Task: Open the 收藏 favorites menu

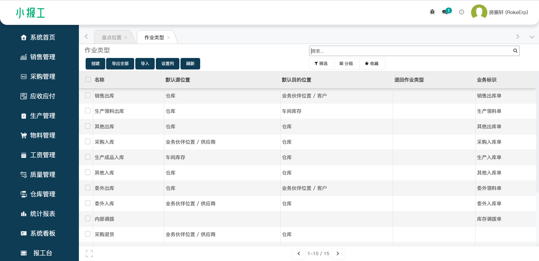Action: click(x=372, y=64)
